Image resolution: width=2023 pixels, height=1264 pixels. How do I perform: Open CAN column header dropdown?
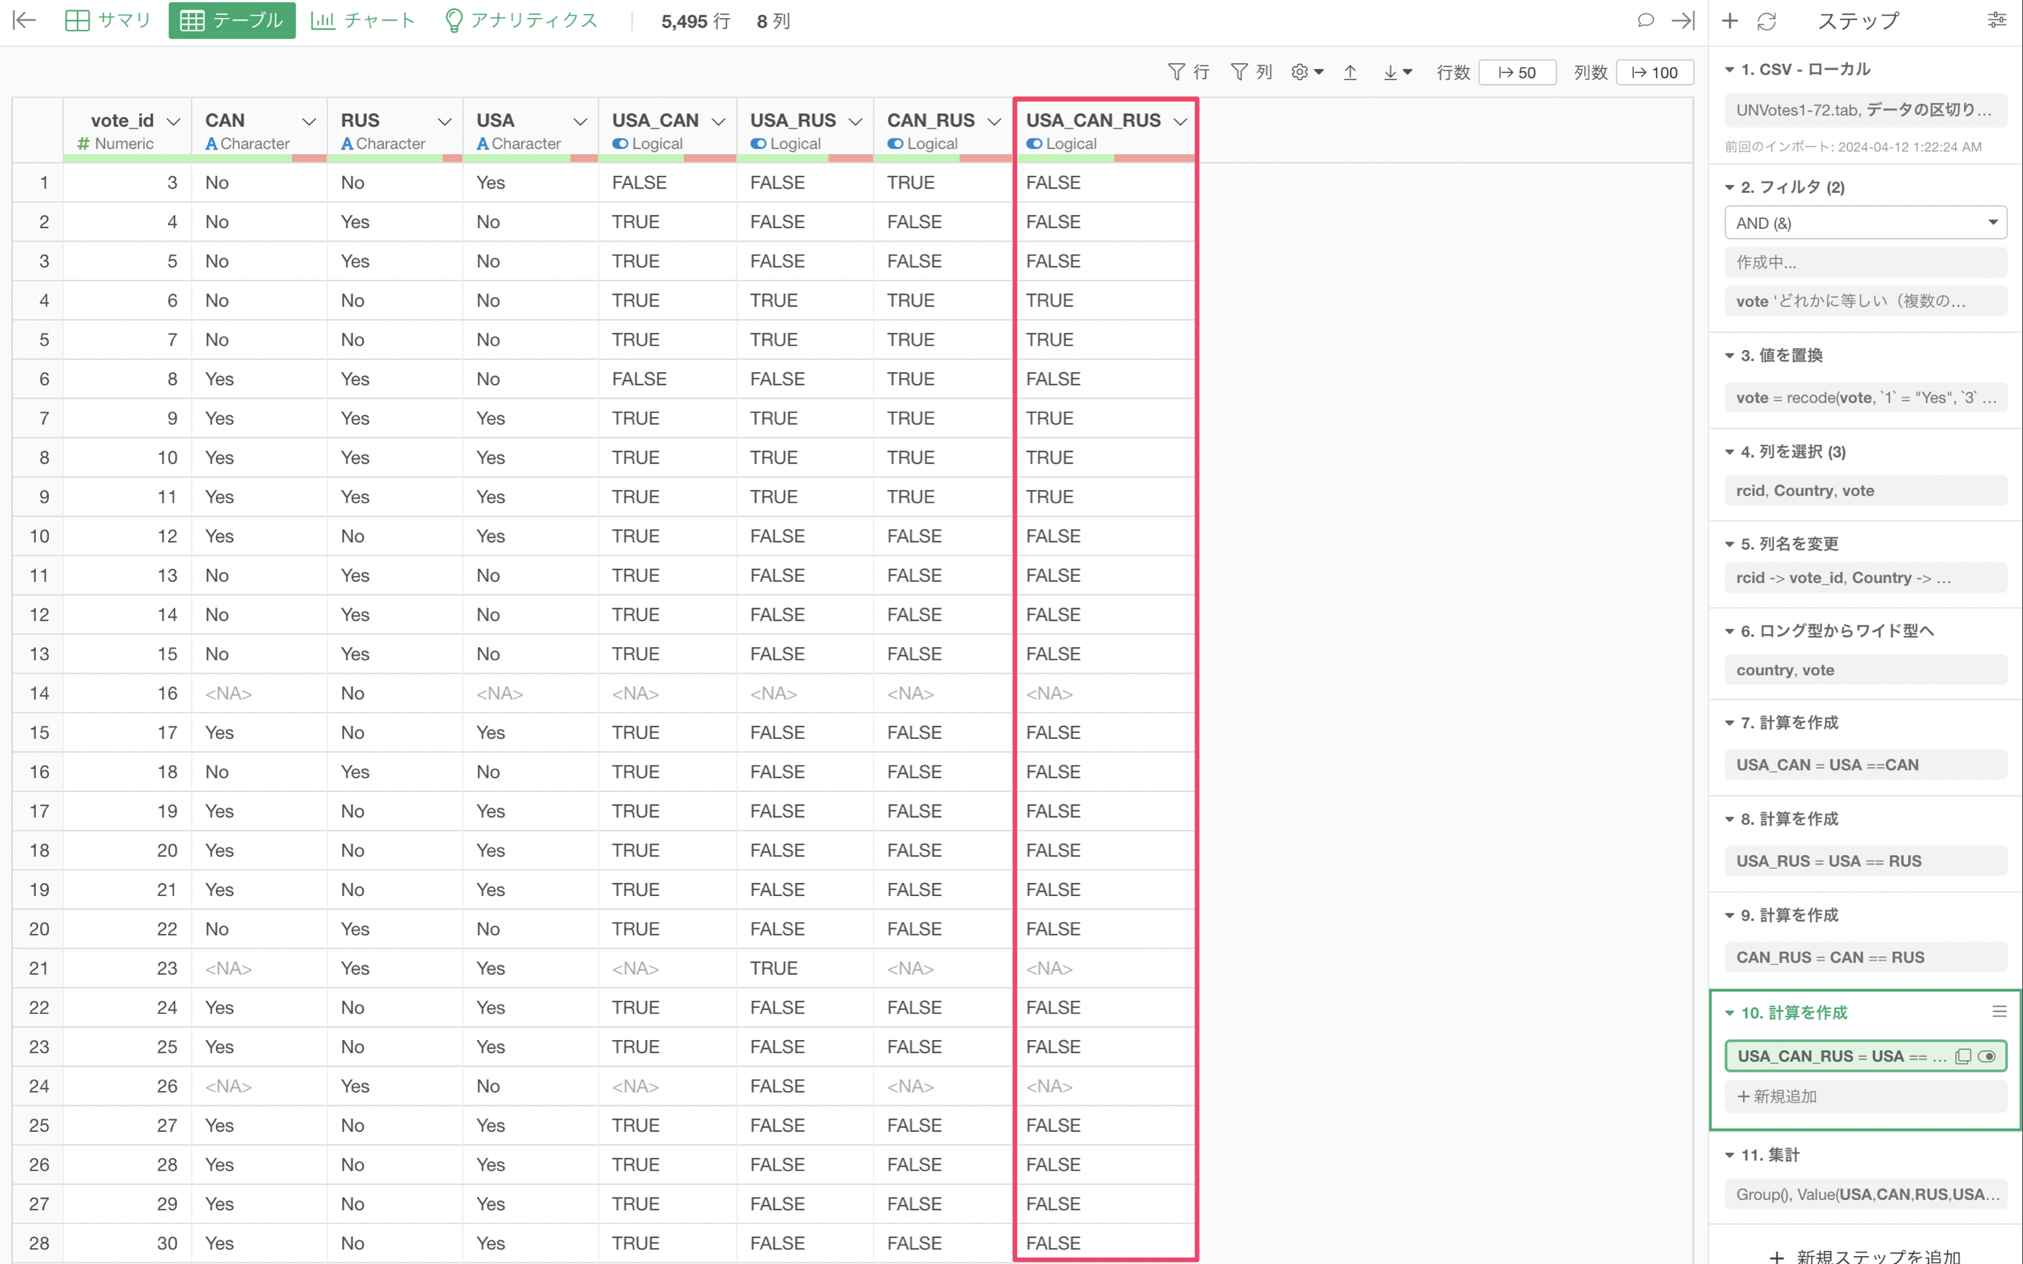[x=309, y=121]
